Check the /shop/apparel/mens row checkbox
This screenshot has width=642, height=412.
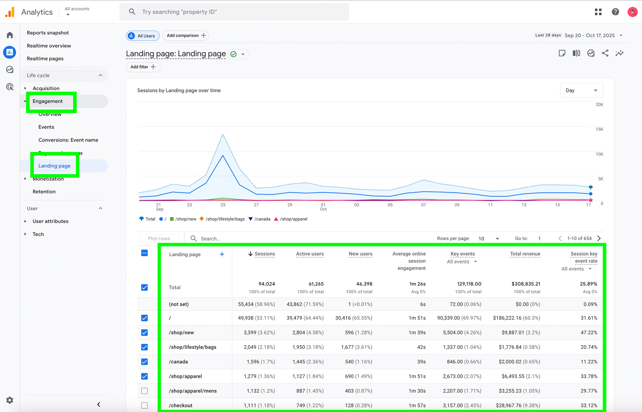144,391
